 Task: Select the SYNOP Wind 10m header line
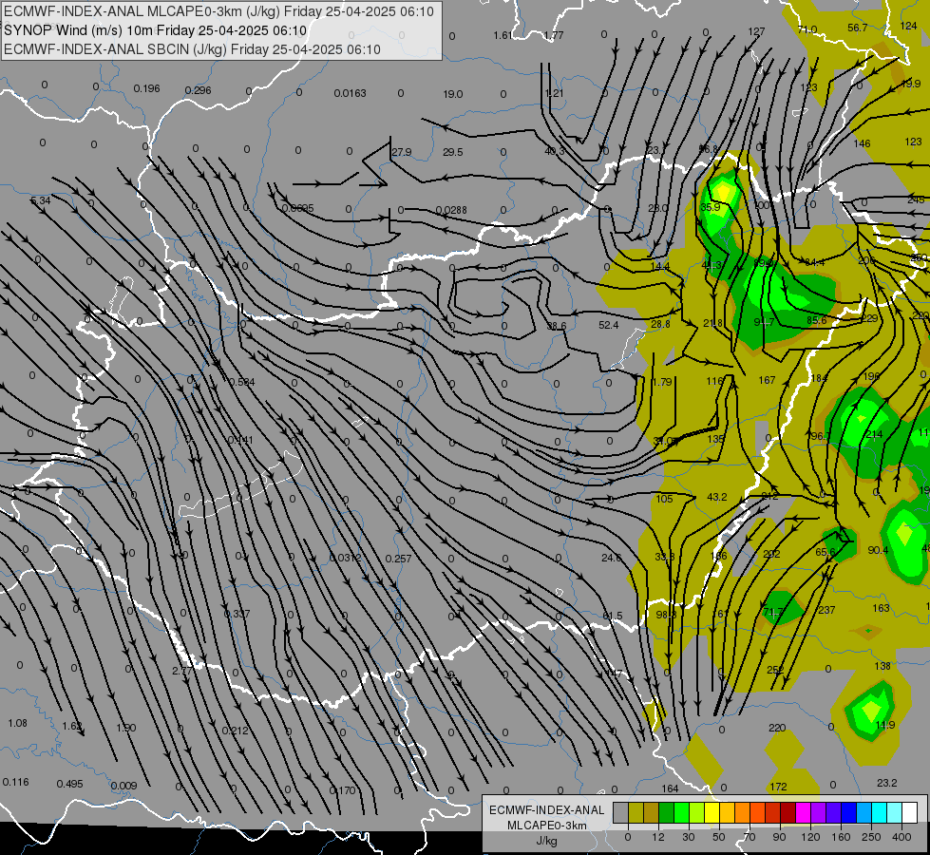(x=156, y=30)
